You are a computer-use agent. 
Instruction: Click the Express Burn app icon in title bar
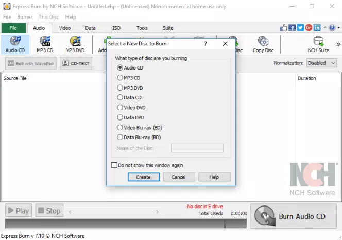click(x=7, y=6)
